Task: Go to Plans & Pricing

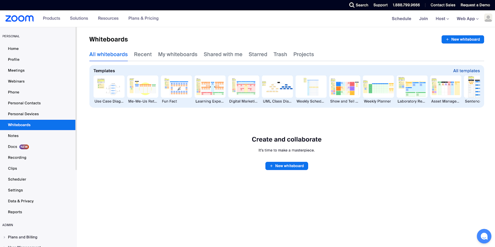Action: click(144, 18)
